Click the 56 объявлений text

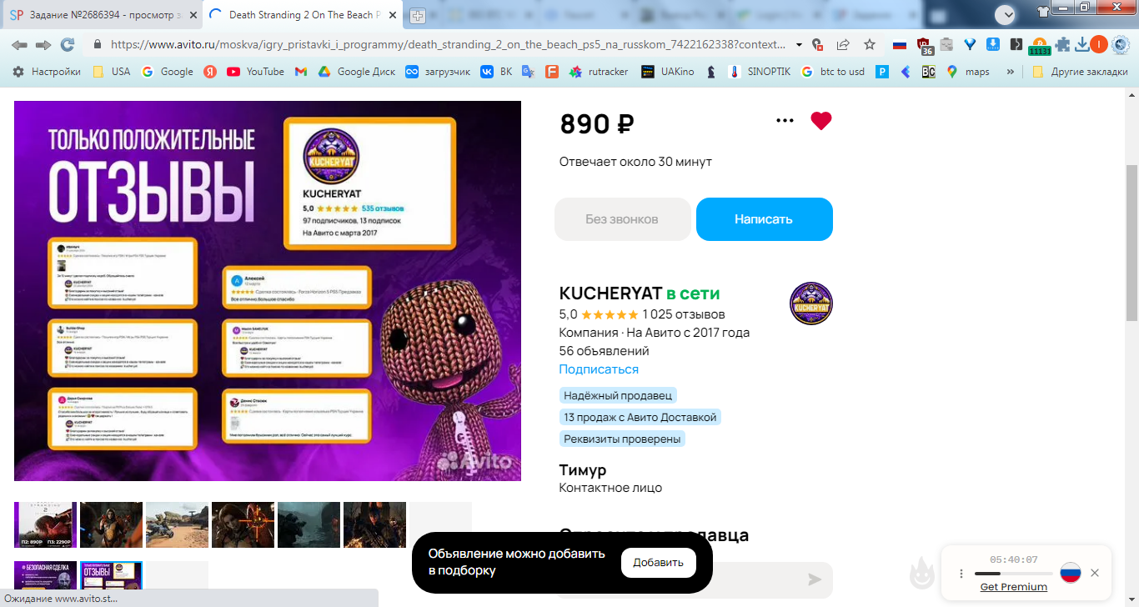tap(604, 351)
